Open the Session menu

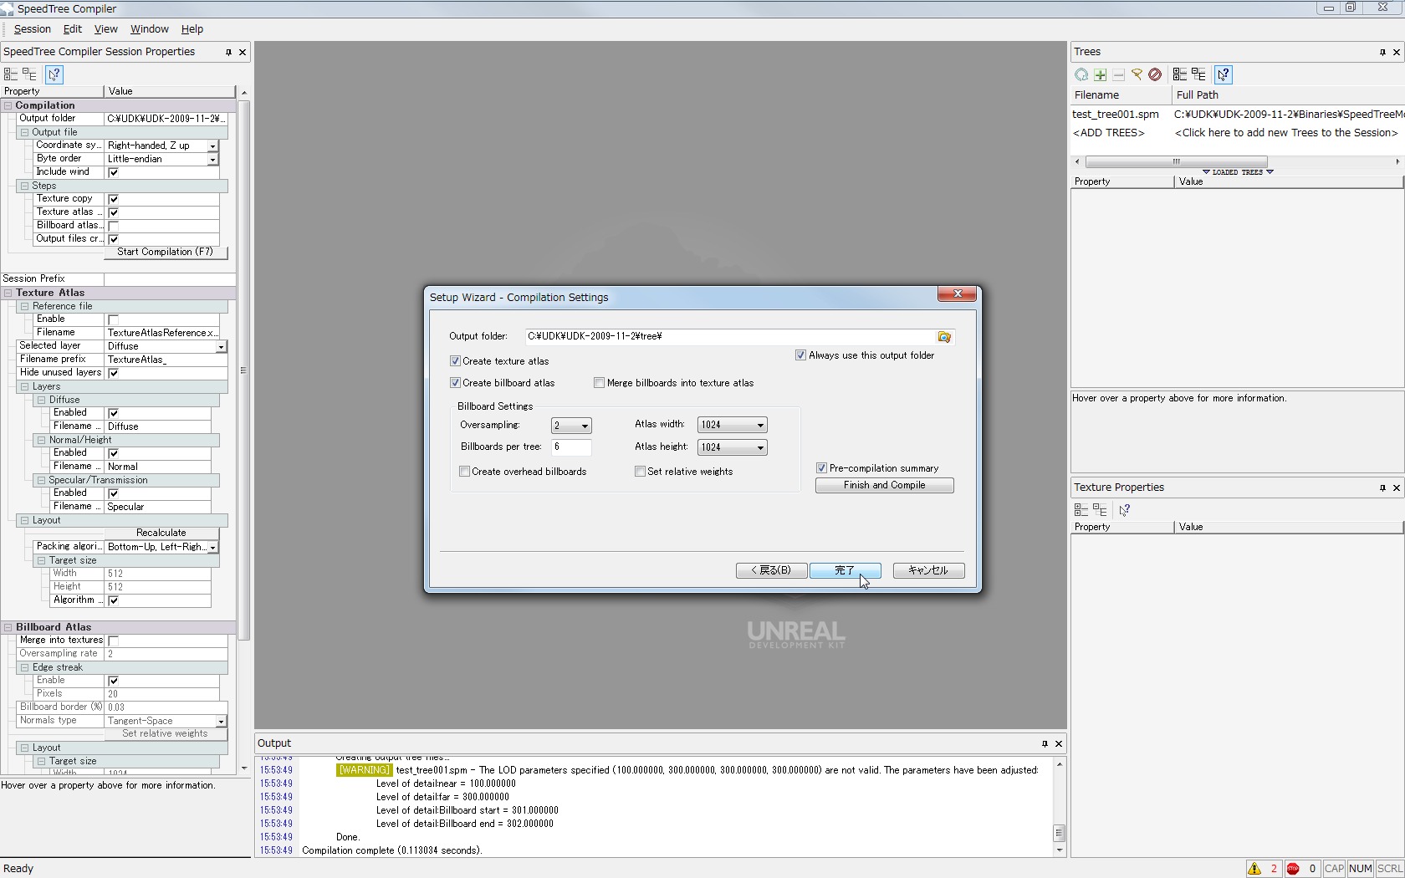click(x=32, y=29)
